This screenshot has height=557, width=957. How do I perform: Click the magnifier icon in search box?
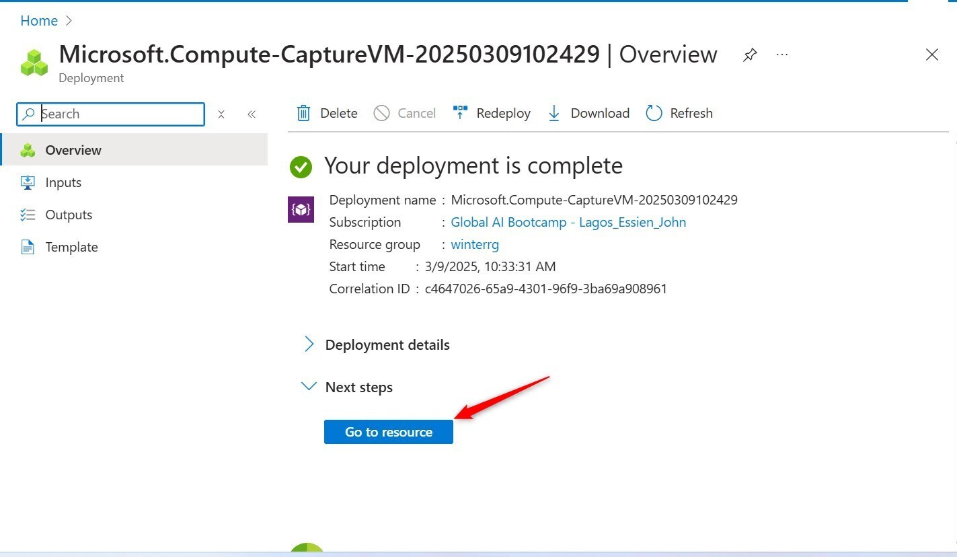(x=28, y=114)
